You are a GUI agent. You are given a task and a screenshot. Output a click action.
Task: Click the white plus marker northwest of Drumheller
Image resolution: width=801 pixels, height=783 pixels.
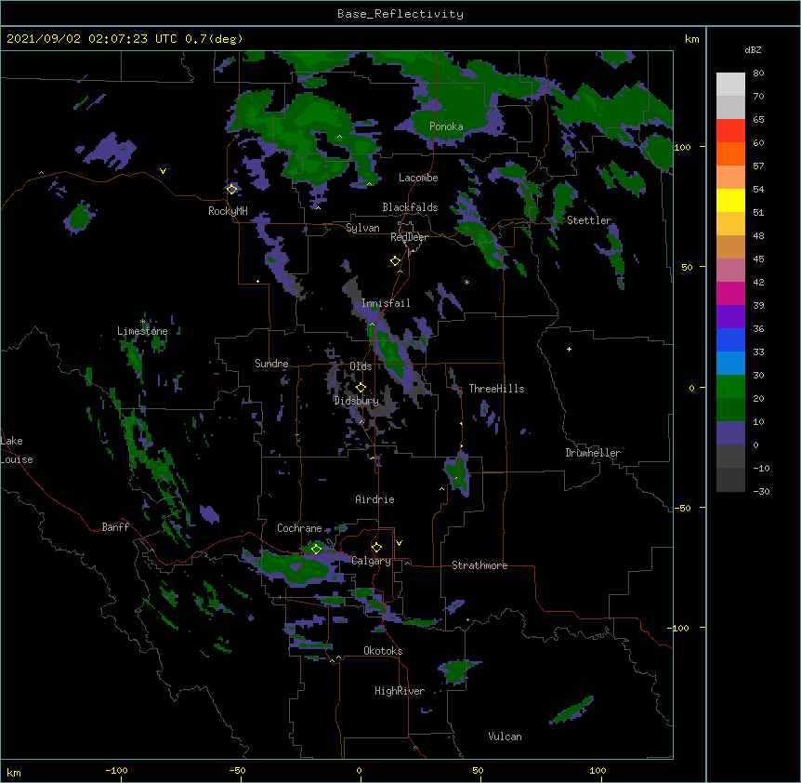tap(569, 349)
